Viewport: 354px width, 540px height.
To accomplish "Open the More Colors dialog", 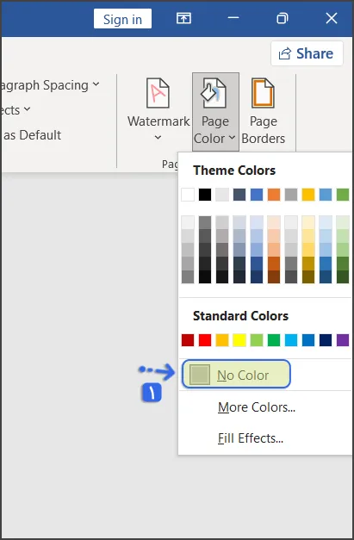I will tap(256, 407).
